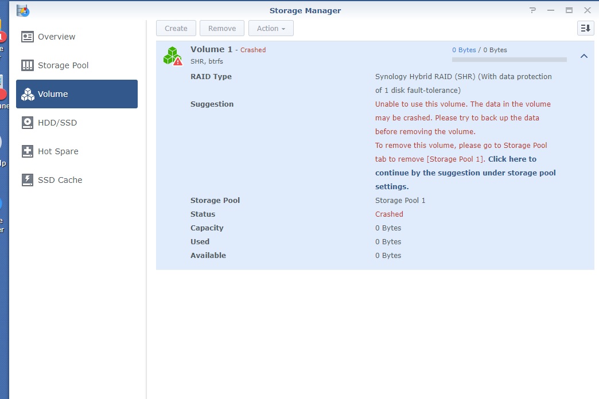
Task: Open the Overview section
Action: pyautogui.click(x=77, y=37)
